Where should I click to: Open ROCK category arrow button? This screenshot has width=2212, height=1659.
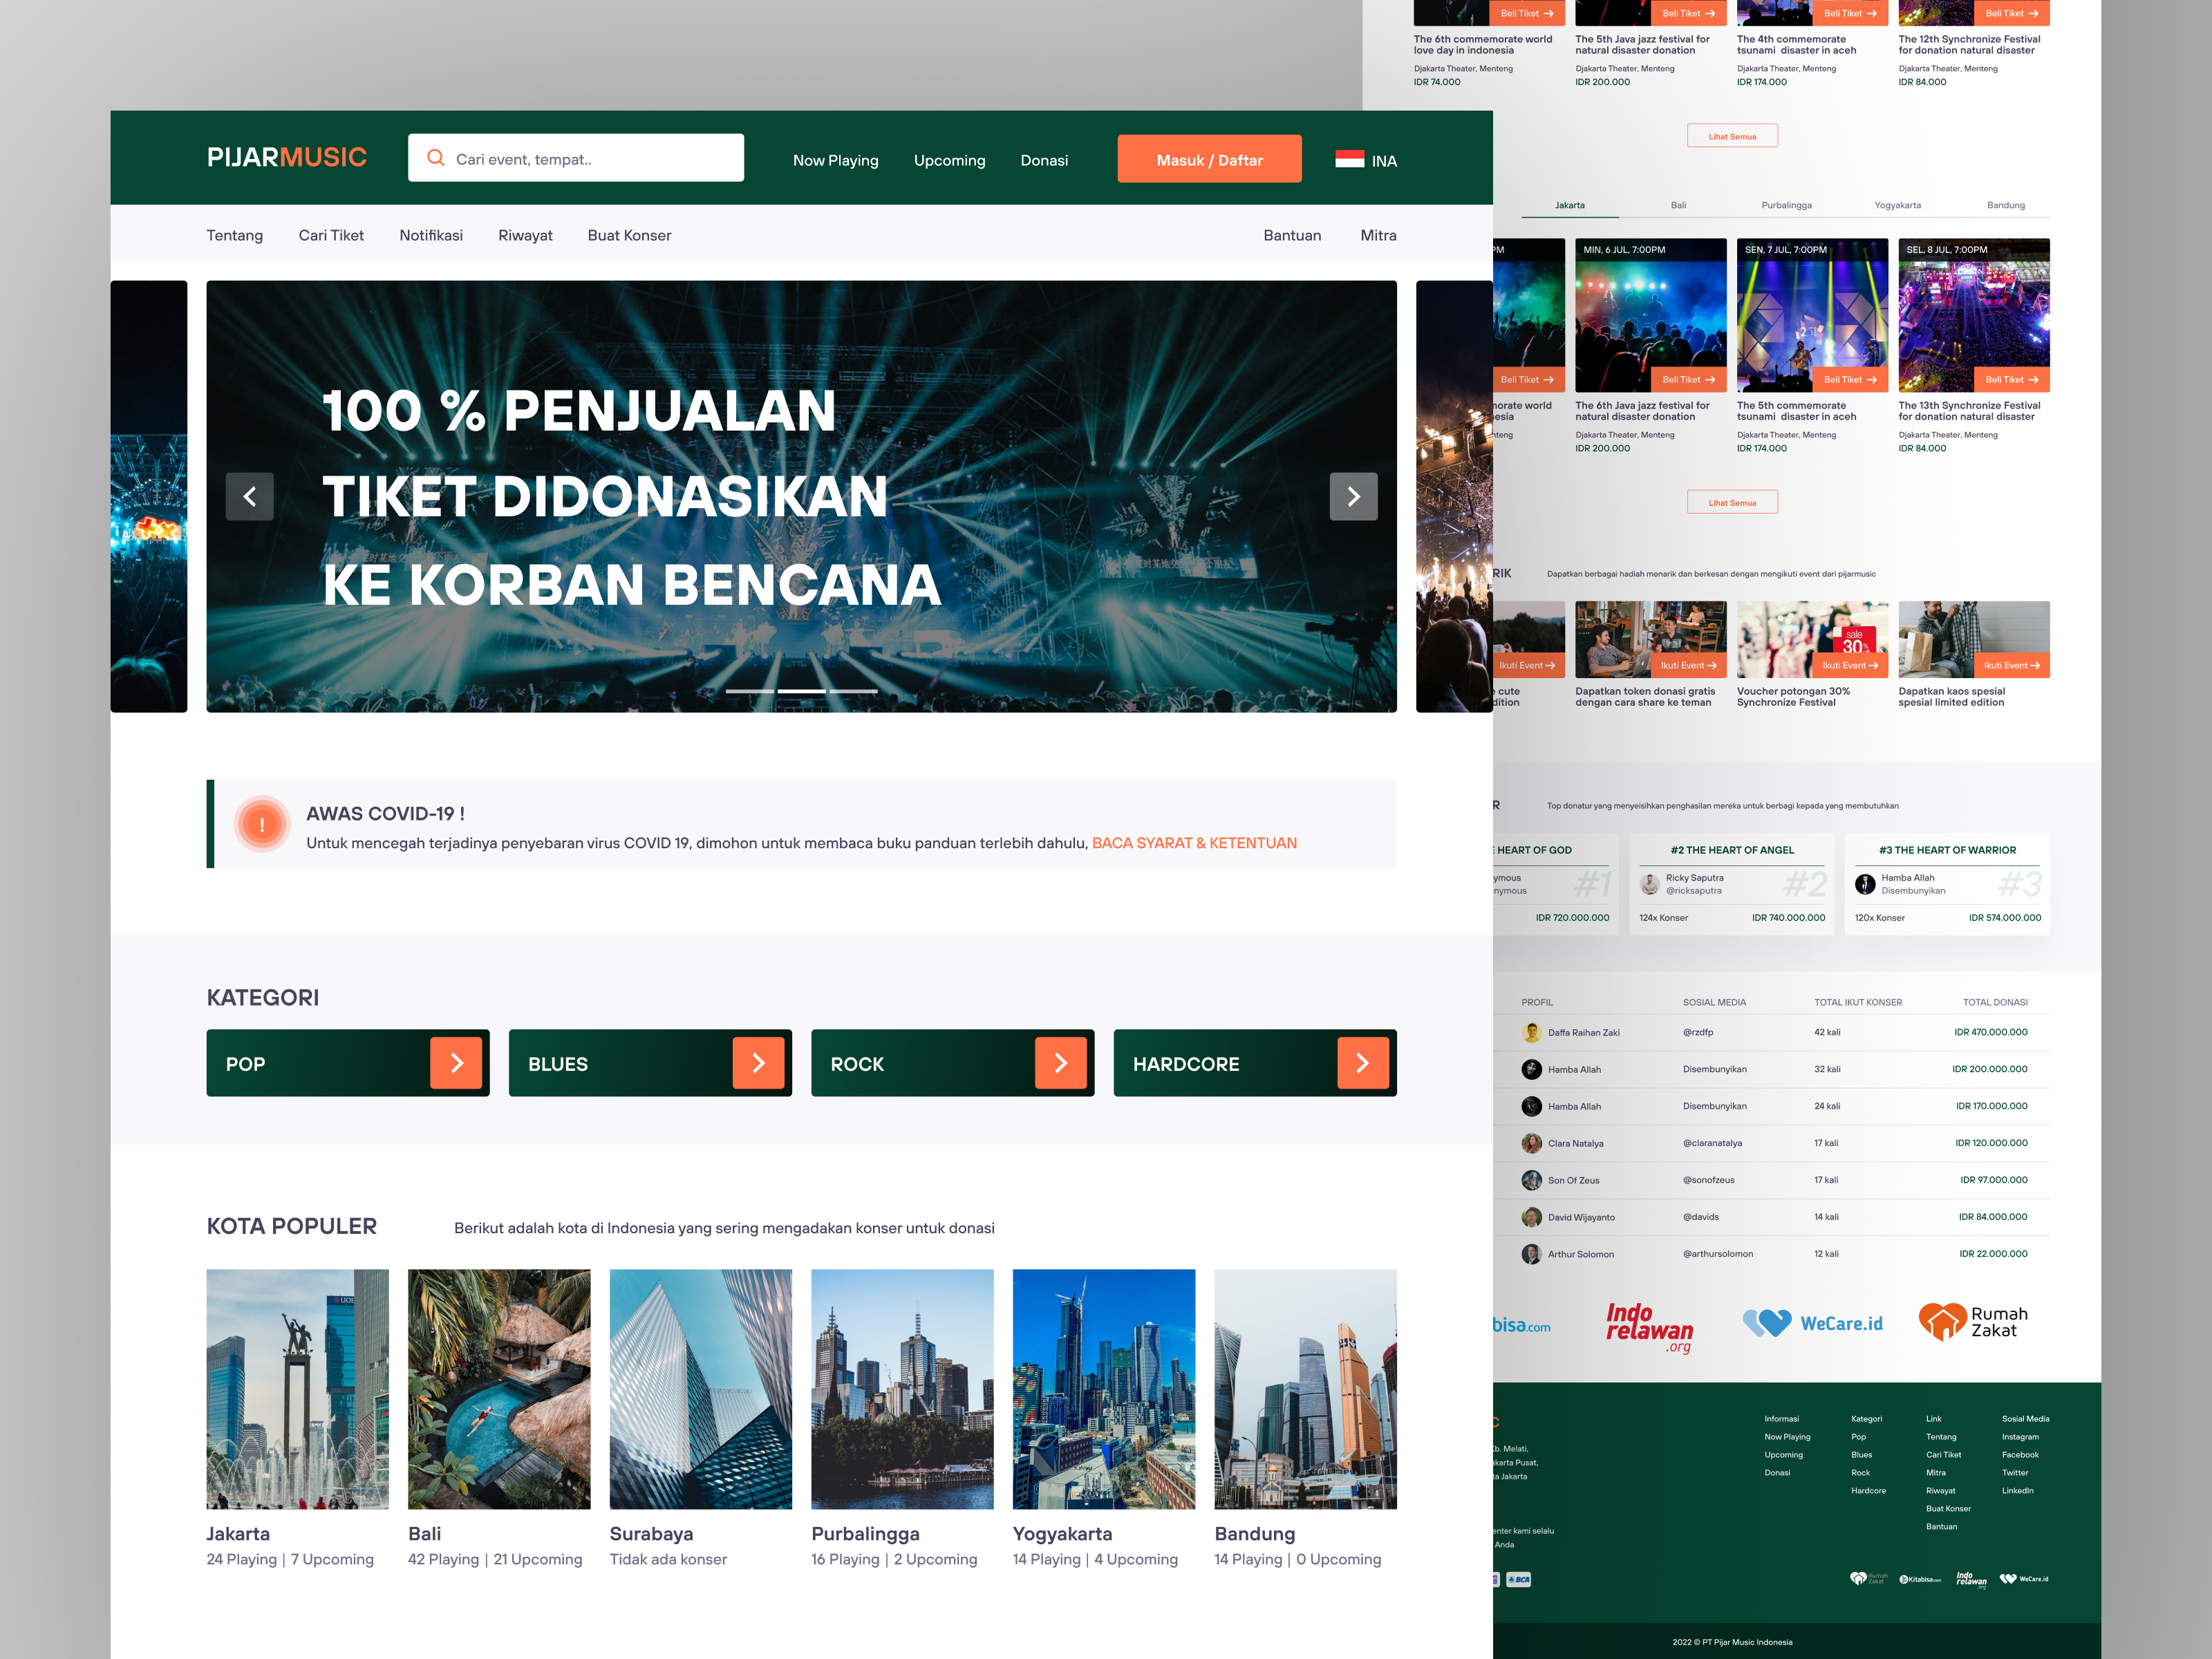1060,1063
